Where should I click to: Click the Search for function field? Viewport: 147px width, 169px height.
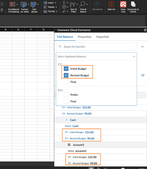point(97,47)
